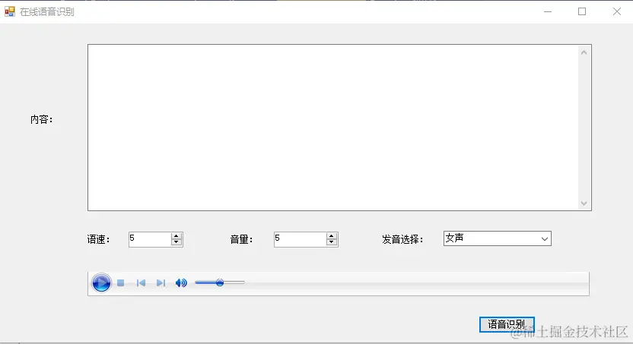Click the 在线语音识别 window app icon
Screen dimensions: 633x344
click(9, 11)
